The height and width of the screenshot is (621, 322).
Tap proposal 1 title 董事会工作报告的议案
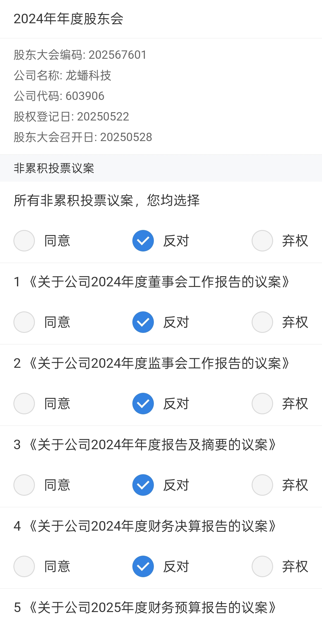[x=151, y=282]
